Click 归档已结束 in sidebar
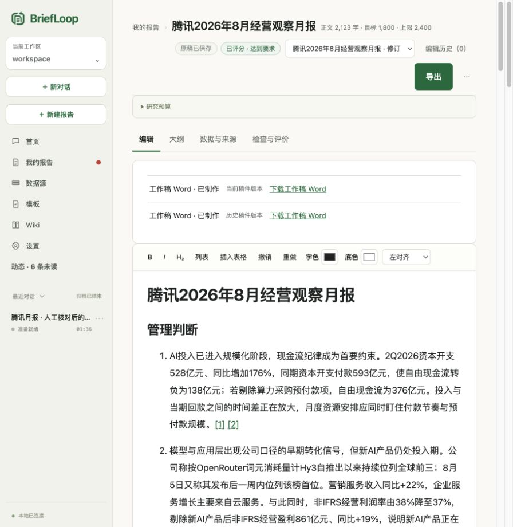The width and height of the screenshot is (513, 527). pos(89,296)
